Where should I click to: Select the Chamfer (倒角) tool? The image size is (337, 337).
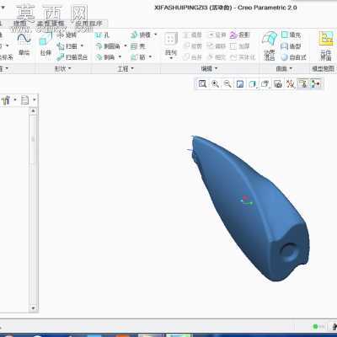[105, 57]
